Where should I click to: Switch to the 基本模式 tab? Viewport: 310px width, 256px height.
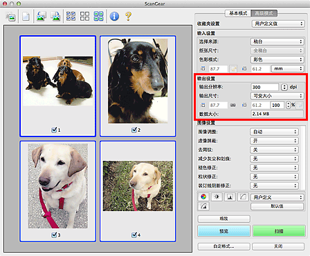coord(238,13)
